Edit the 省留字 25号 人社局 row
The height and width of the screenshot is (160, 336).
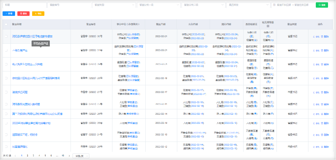[316, 123]
